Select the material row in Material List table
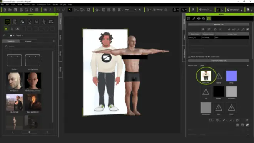Image resolution: width=254 pixels, height=143 pixels. click(x=218, y=37)
